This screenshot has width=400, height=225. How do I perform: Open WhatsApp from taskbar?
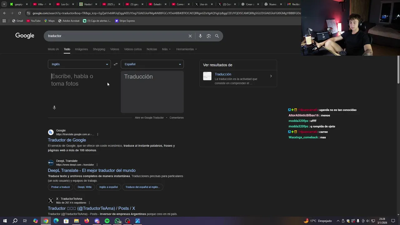(x=117, y=221)
